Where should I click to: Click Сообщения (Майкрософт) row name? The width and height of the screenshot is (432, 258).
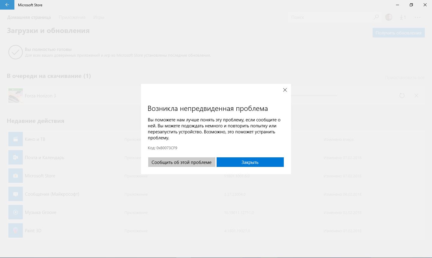pyautogui.click(x=52, y=194)
